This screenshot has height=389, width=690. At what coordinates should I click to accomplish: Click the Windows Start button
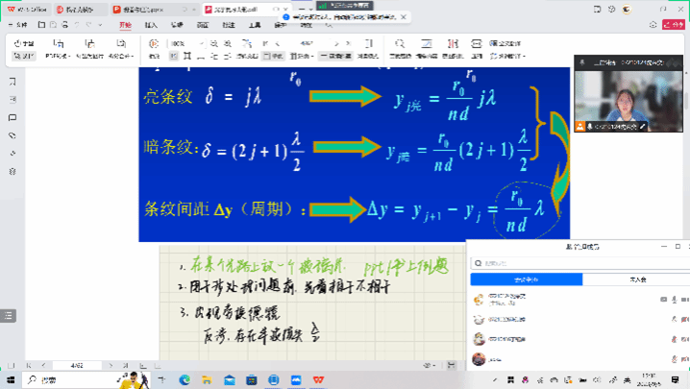[9, 380]
